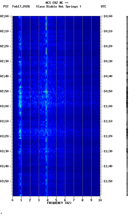
Task: Click the '02:50' PST time label
Action: pos(4,91)
